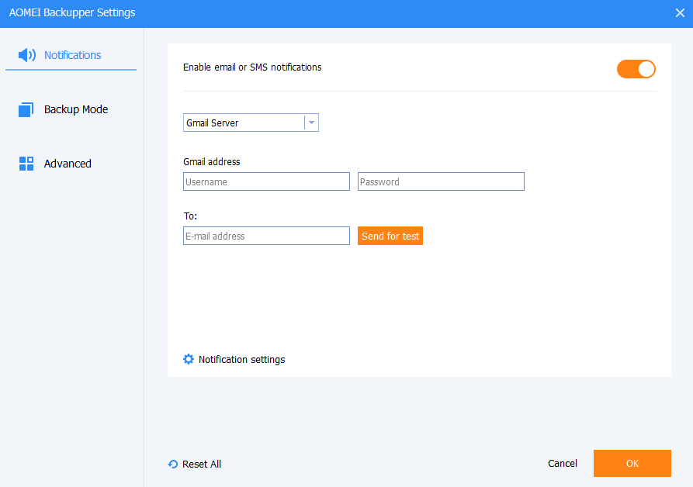
Task: Open the Gmail Server combo box
Action: pyautogui.click(x=244, y=123)
